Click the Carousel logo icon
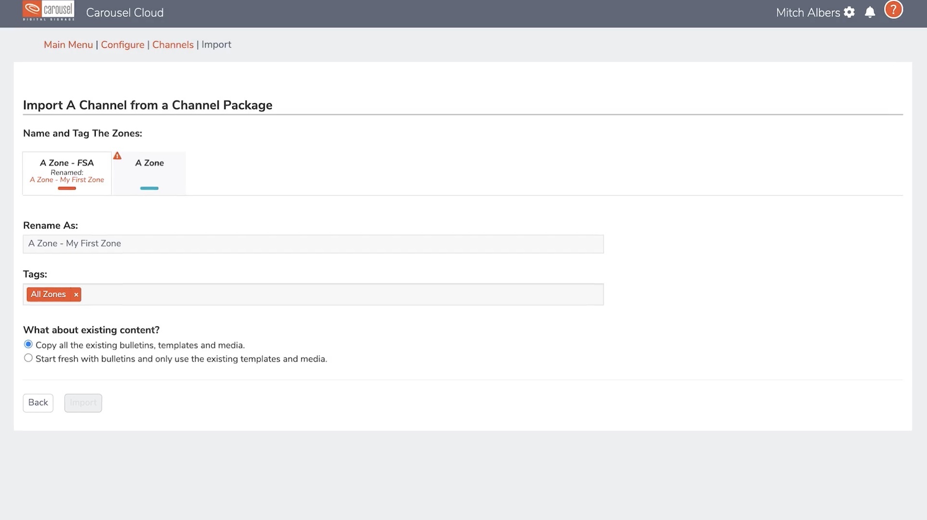The height and width of the screenshot is (520, 927). pyautogui.click(x=48, y=11)
